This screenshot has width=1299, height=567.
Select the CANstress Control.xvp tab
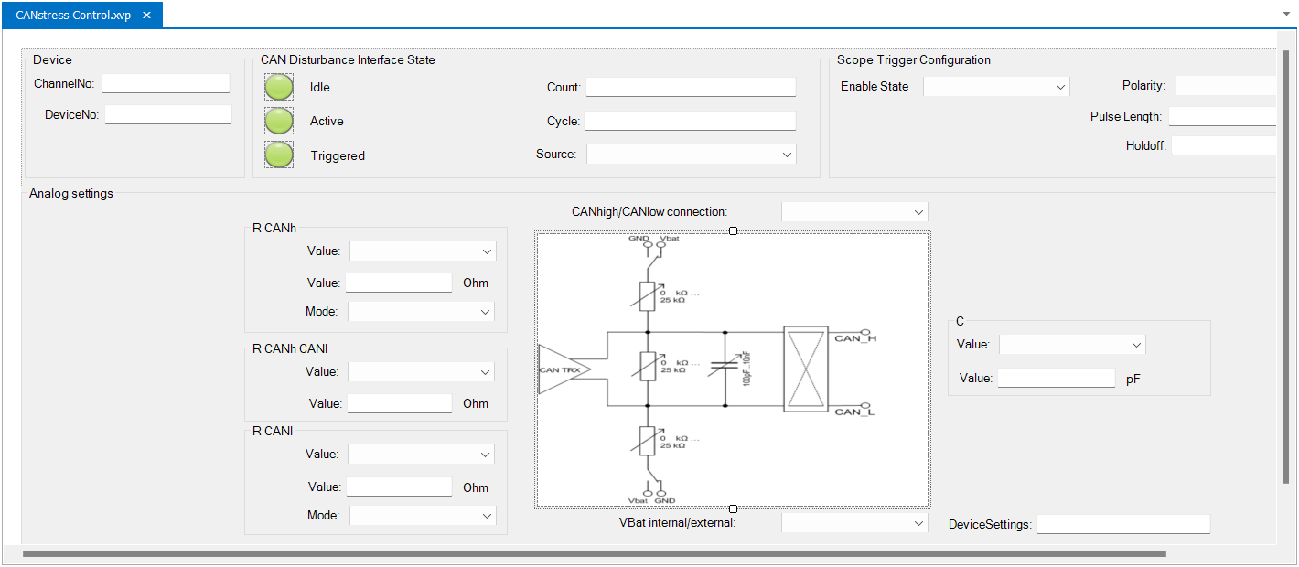coord(73,16)
